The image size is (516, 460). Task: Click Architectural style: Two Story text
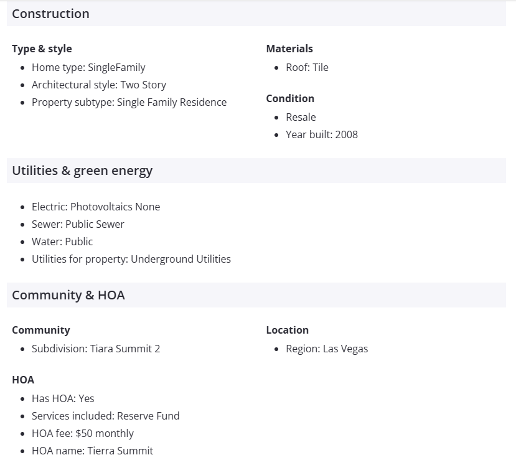point(99,85)
